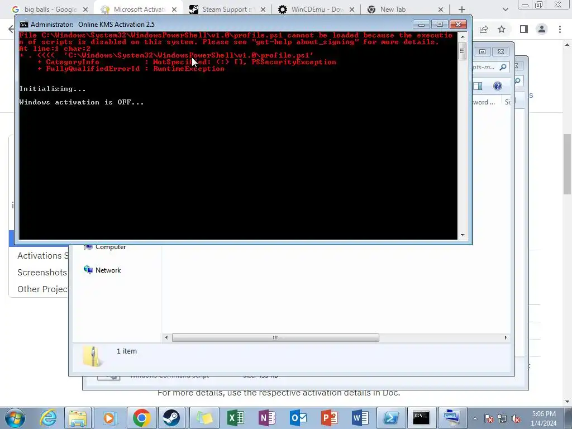Click the Explorer search magnifier icon
The width and height of the screenshot is (572, 429).
[503, 67]
